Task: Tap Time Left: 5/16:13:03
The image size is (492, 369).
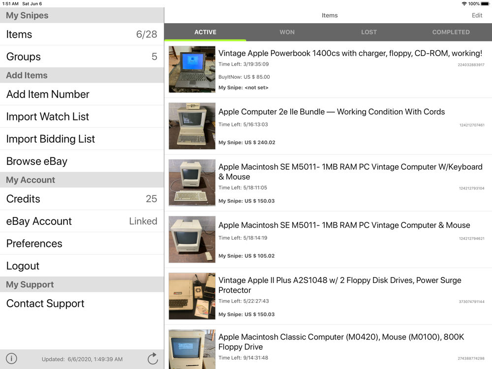Action: (x=243, y=124)
